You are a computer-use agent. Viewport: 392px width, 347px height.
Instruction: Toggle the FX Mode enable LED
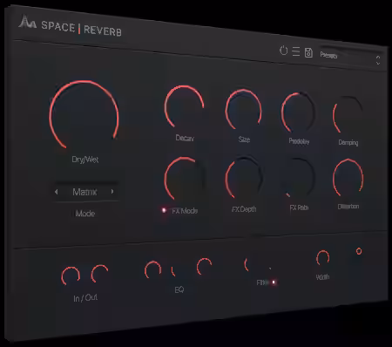pos(164,210)
